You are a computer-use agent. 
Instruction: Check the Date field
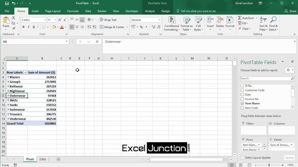coord(242,95)
